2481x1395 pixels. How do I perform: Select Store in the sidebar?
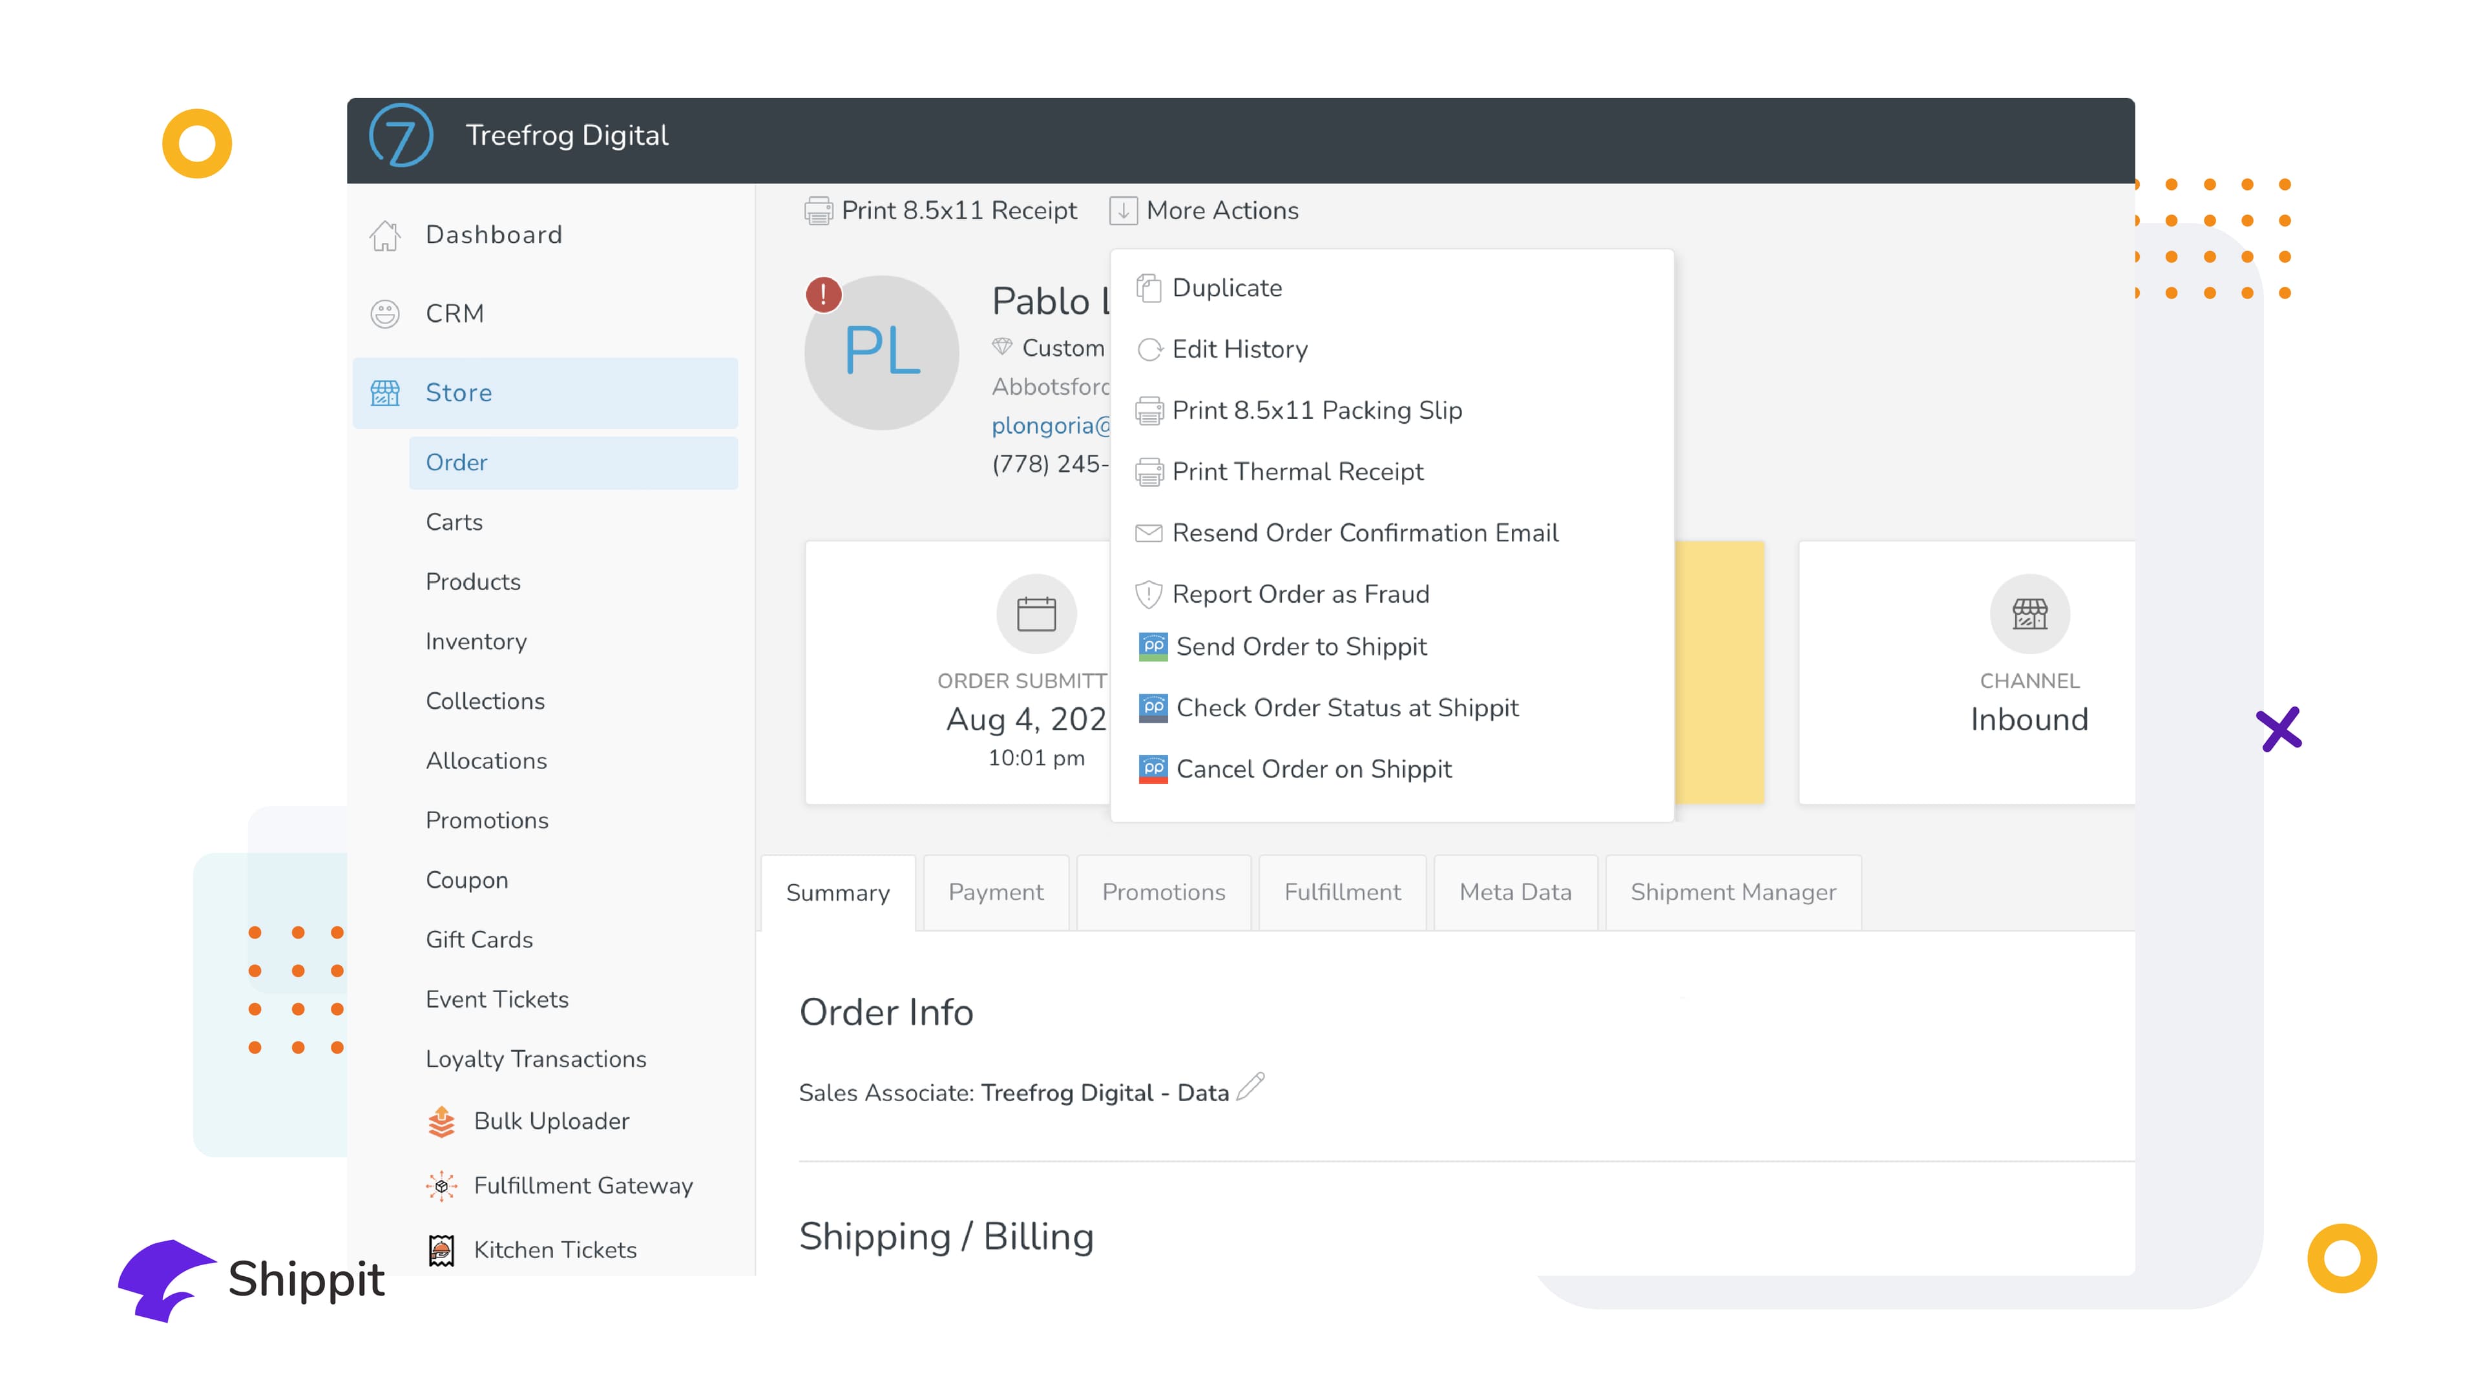pos(545,393)
